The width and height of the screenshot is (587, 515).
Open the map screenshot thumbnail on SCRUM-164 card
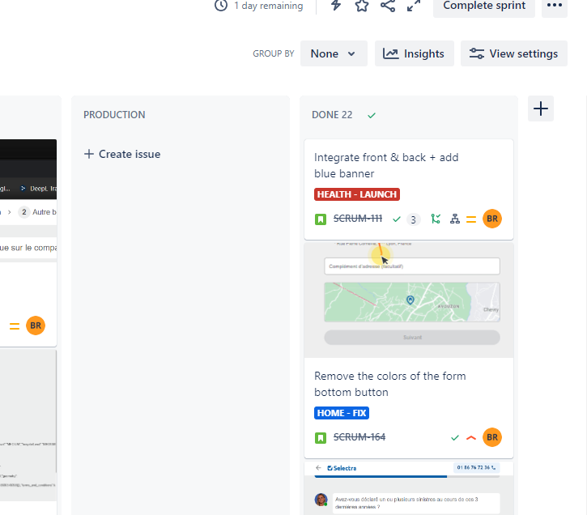[409, 300]
